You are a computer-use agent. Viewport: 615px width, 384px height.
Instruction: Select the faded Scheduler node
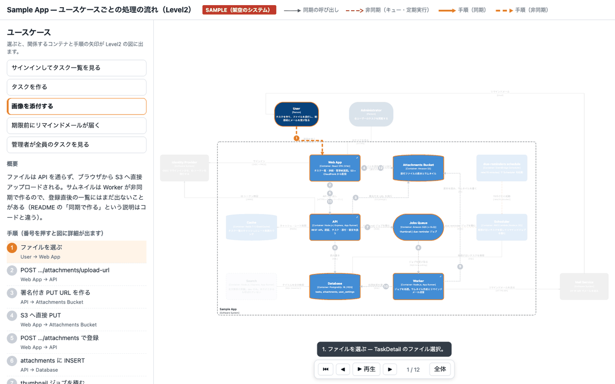(502, 227)
